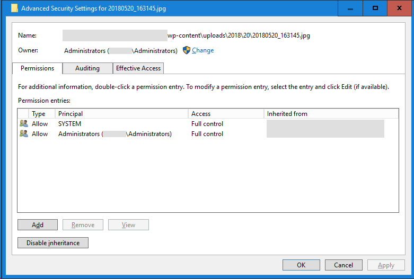
Task: Maximize the Advanced Security Settings window
Action: 375,8
